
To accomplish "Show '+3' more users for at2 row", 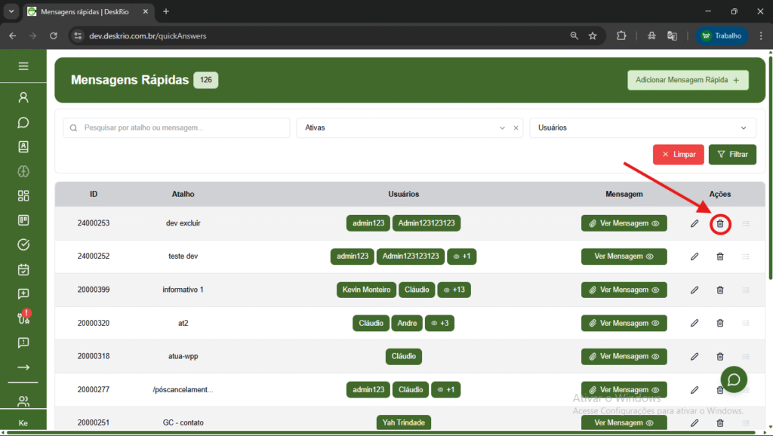I will click(439, 323).
